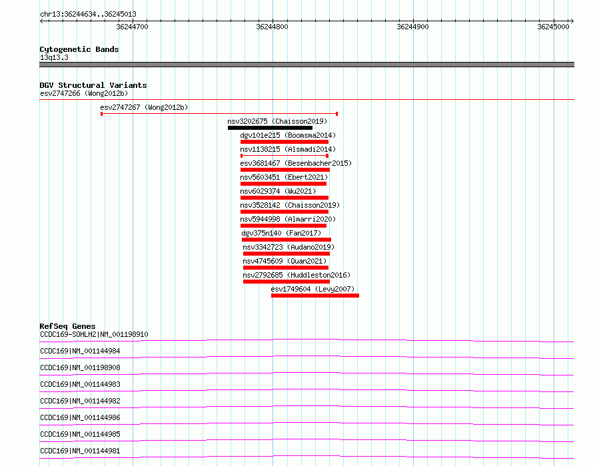Select the RefSeq Genes track title
Screen dimensions: 593x466
[68, 326]
